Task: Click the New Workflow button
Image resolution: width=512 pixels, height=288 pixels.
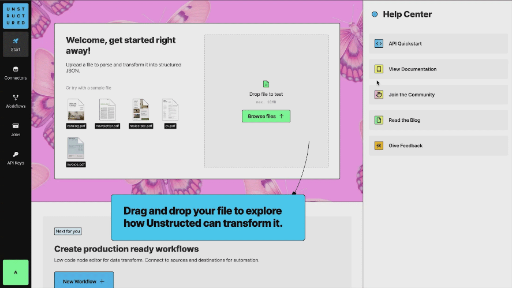Action: click(x=84, y=281)
